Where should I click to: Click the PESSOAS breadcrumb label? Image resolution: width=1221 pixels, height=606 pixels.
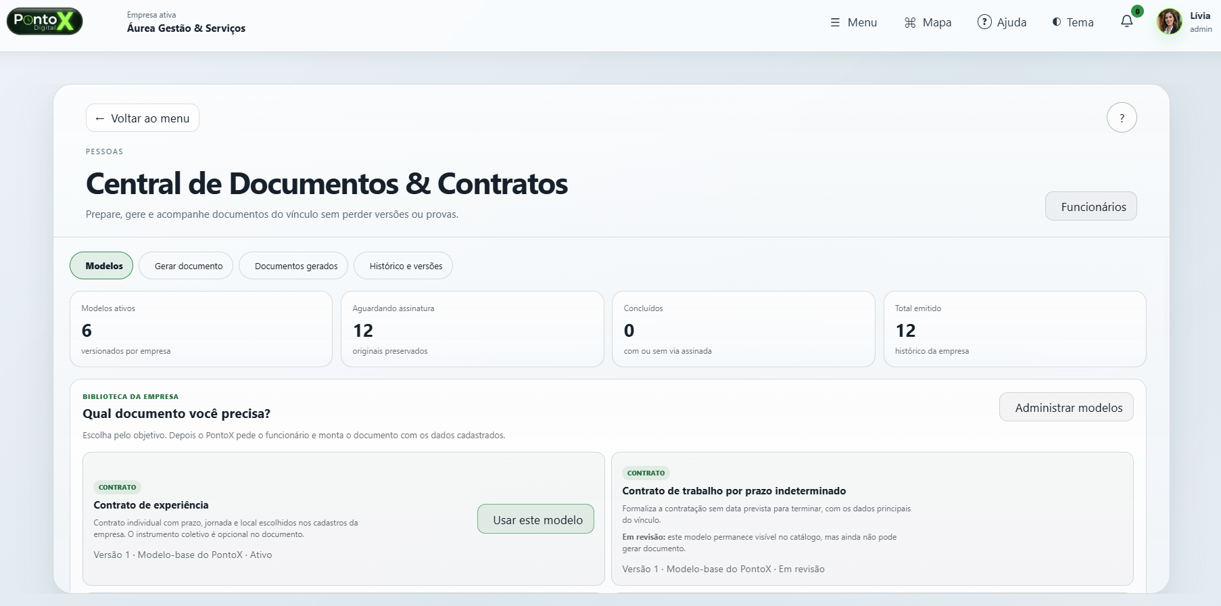104,151
